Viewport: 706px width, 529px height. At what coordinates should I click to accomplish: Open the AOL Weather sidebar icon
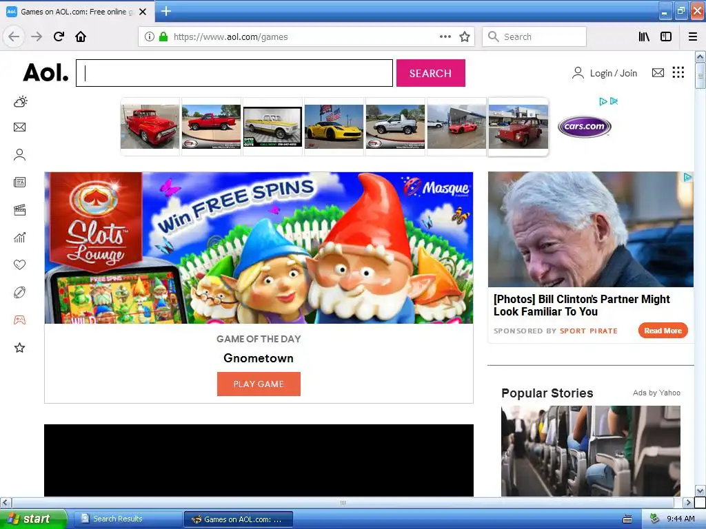(x=20, y=102)
